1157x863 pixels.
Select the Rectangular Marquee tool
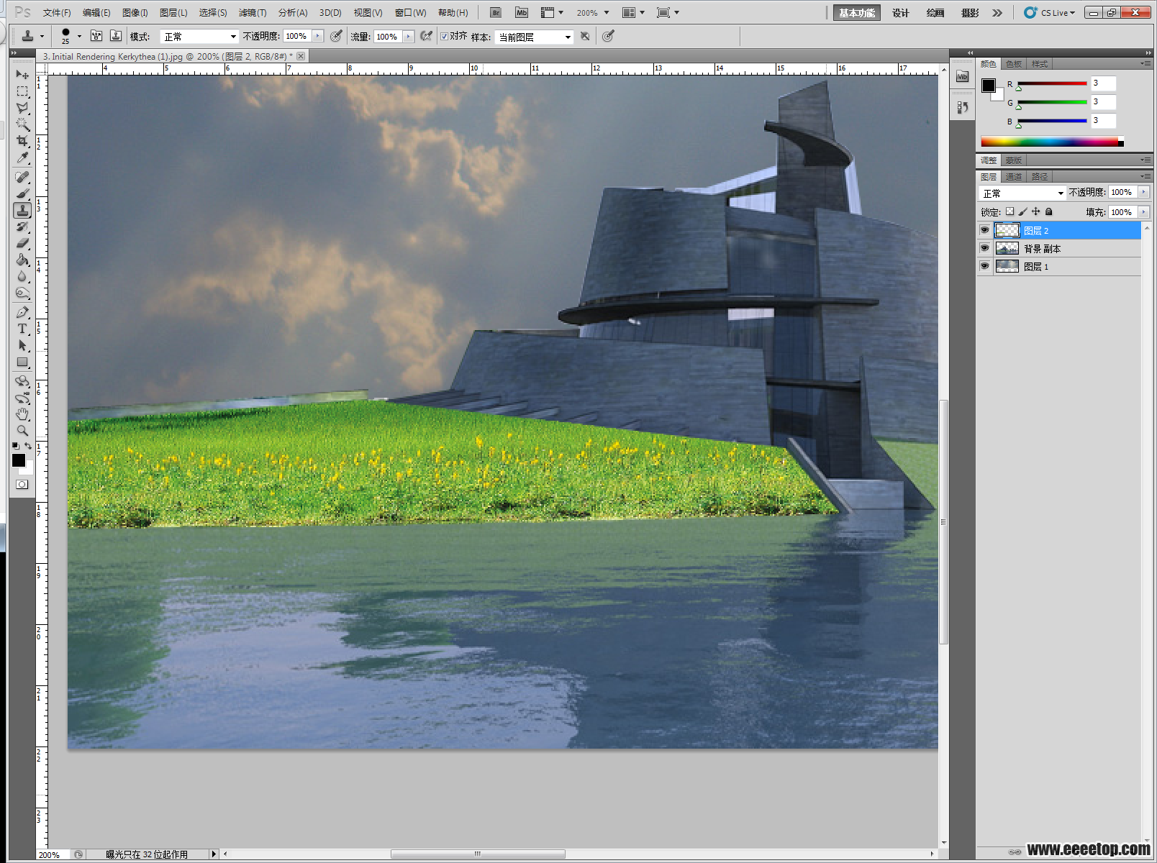pyautogui.click(x=22, y=91)
